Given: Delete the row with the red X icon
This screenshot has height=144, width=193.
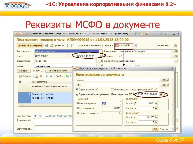Looking at the screenshot, I should pyautogui.click(x=41, y=76).
